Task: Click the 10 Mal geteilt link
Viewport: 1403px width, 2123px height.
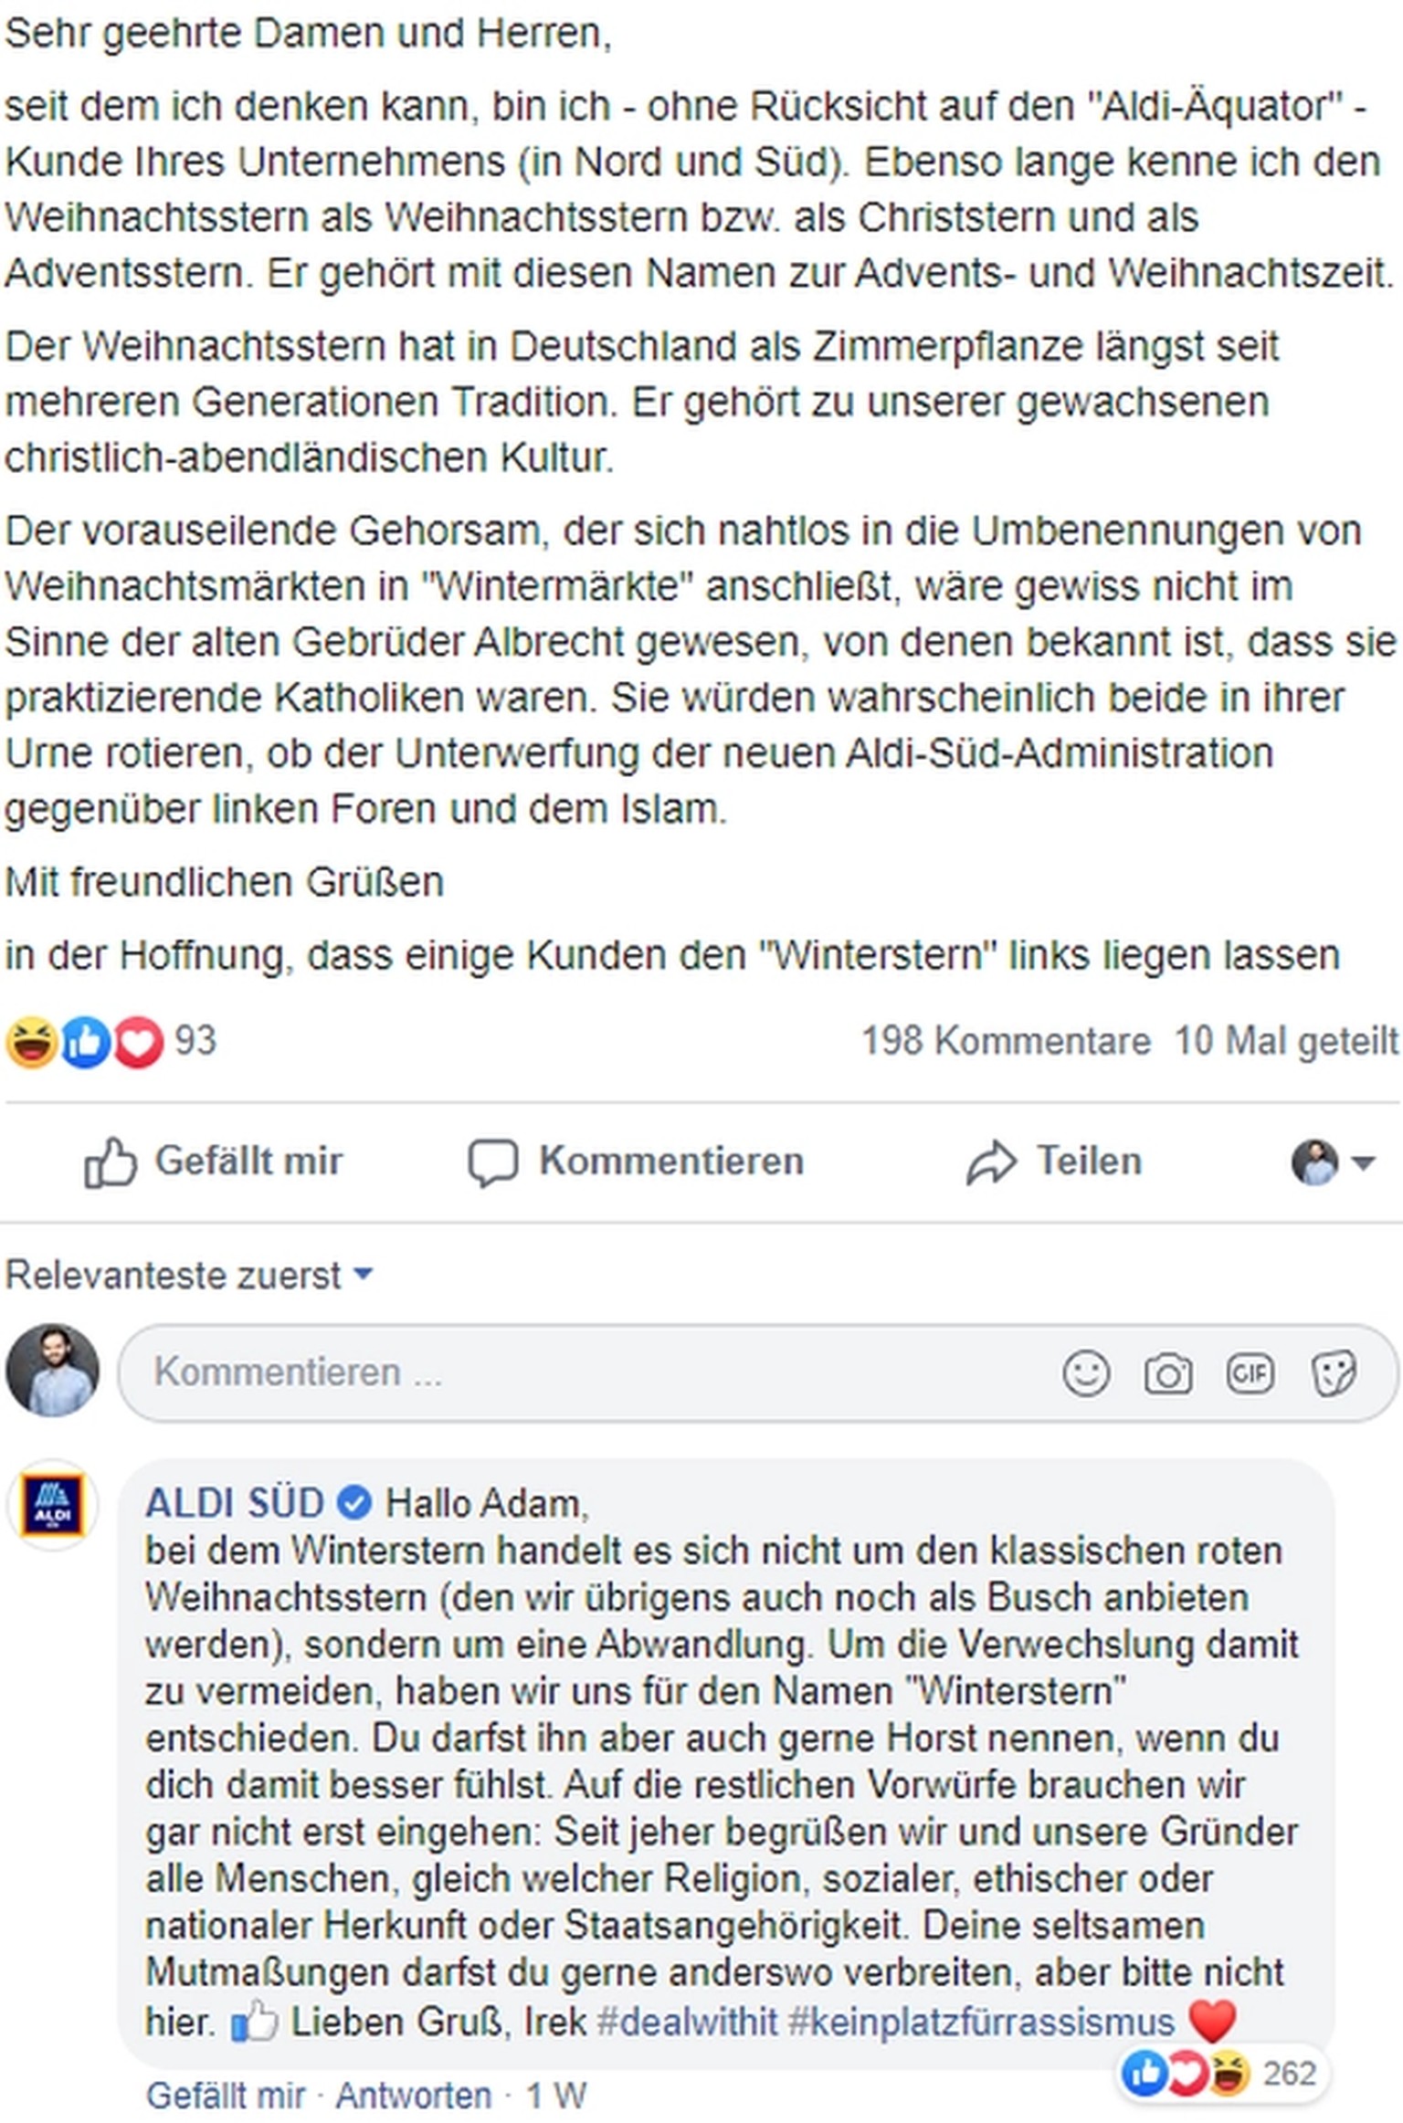Action: pos(1286,1041)
